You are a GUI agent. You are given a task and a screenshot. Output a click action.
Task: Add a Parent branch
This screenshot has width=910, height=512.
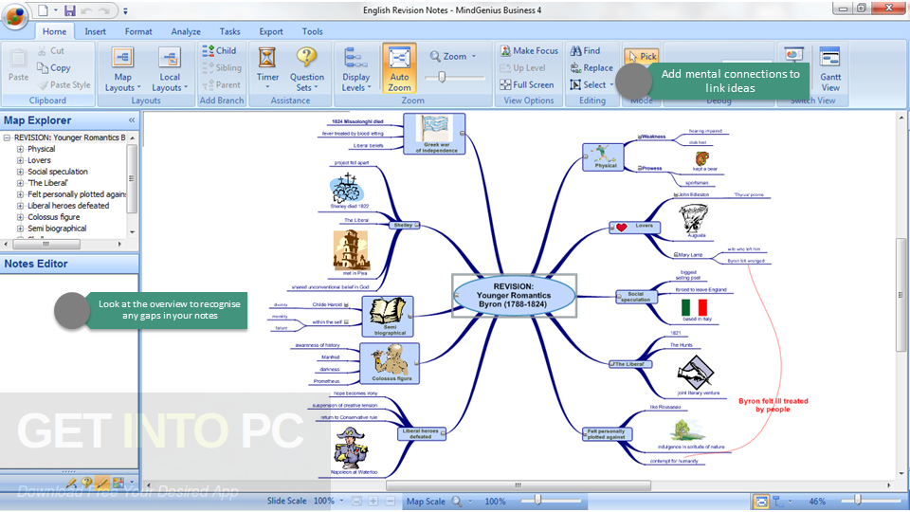point(221,84)
